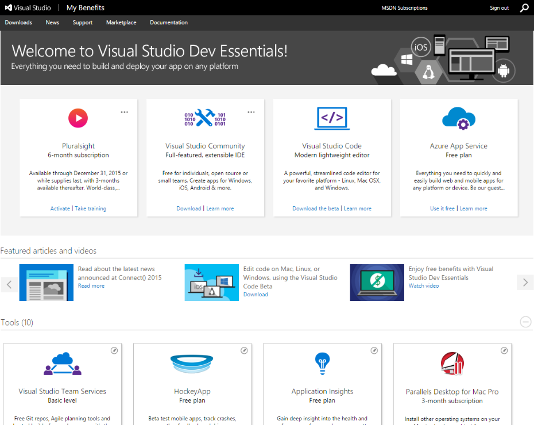534x425 pixels.
Task: Open Visual Studio Community card options
Action: (x=251, y=112)
